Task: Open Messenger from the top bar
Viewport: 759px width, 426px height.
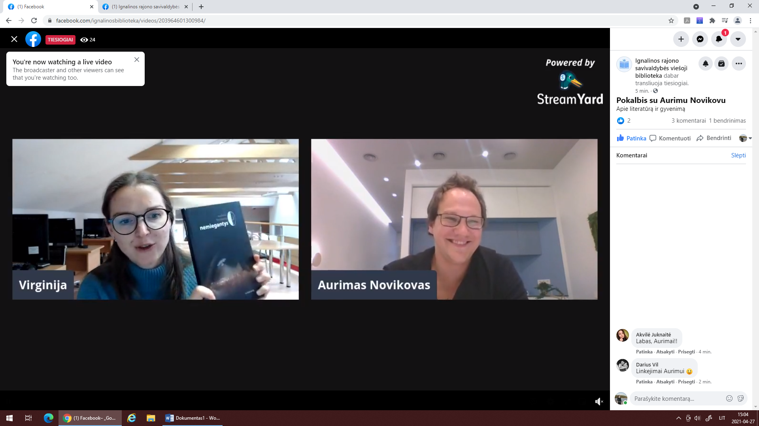Action: click(700, 39)
